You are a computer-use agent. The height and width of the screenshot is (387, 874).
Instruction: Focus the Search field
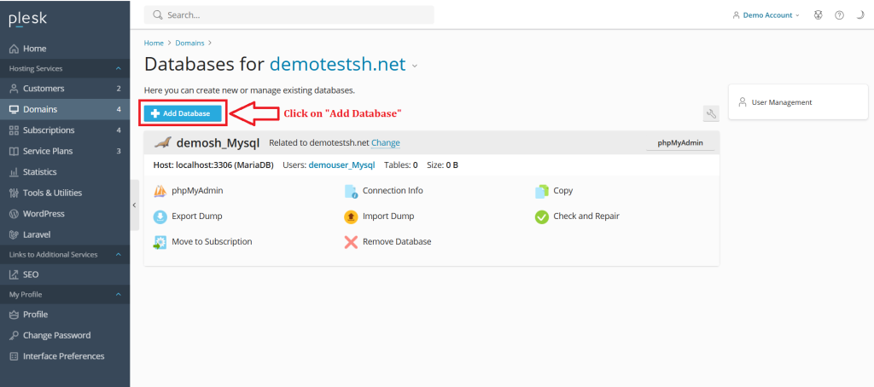288,15
